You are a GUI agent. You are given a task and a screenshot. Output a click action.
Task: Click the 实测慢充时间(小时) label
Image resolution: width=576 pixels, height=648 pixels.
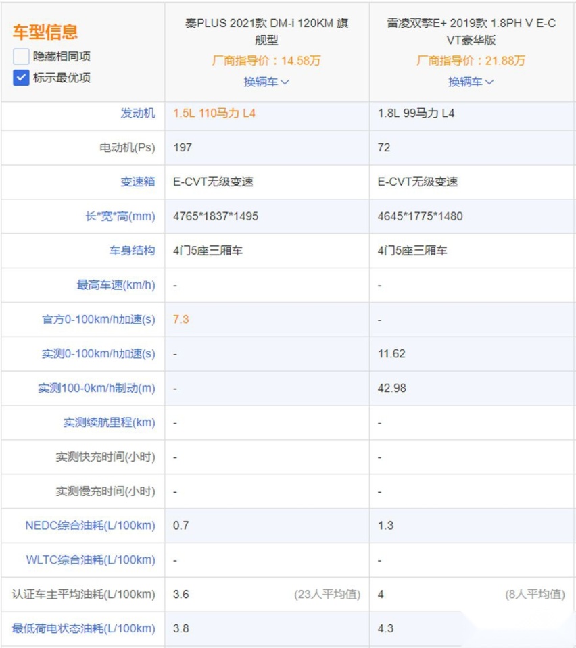105,491
